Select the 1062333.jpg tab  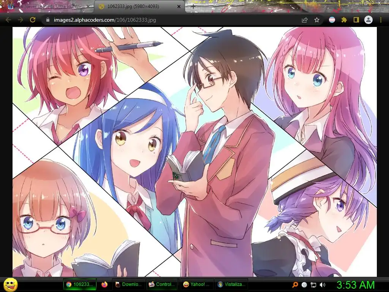(139, 6)
